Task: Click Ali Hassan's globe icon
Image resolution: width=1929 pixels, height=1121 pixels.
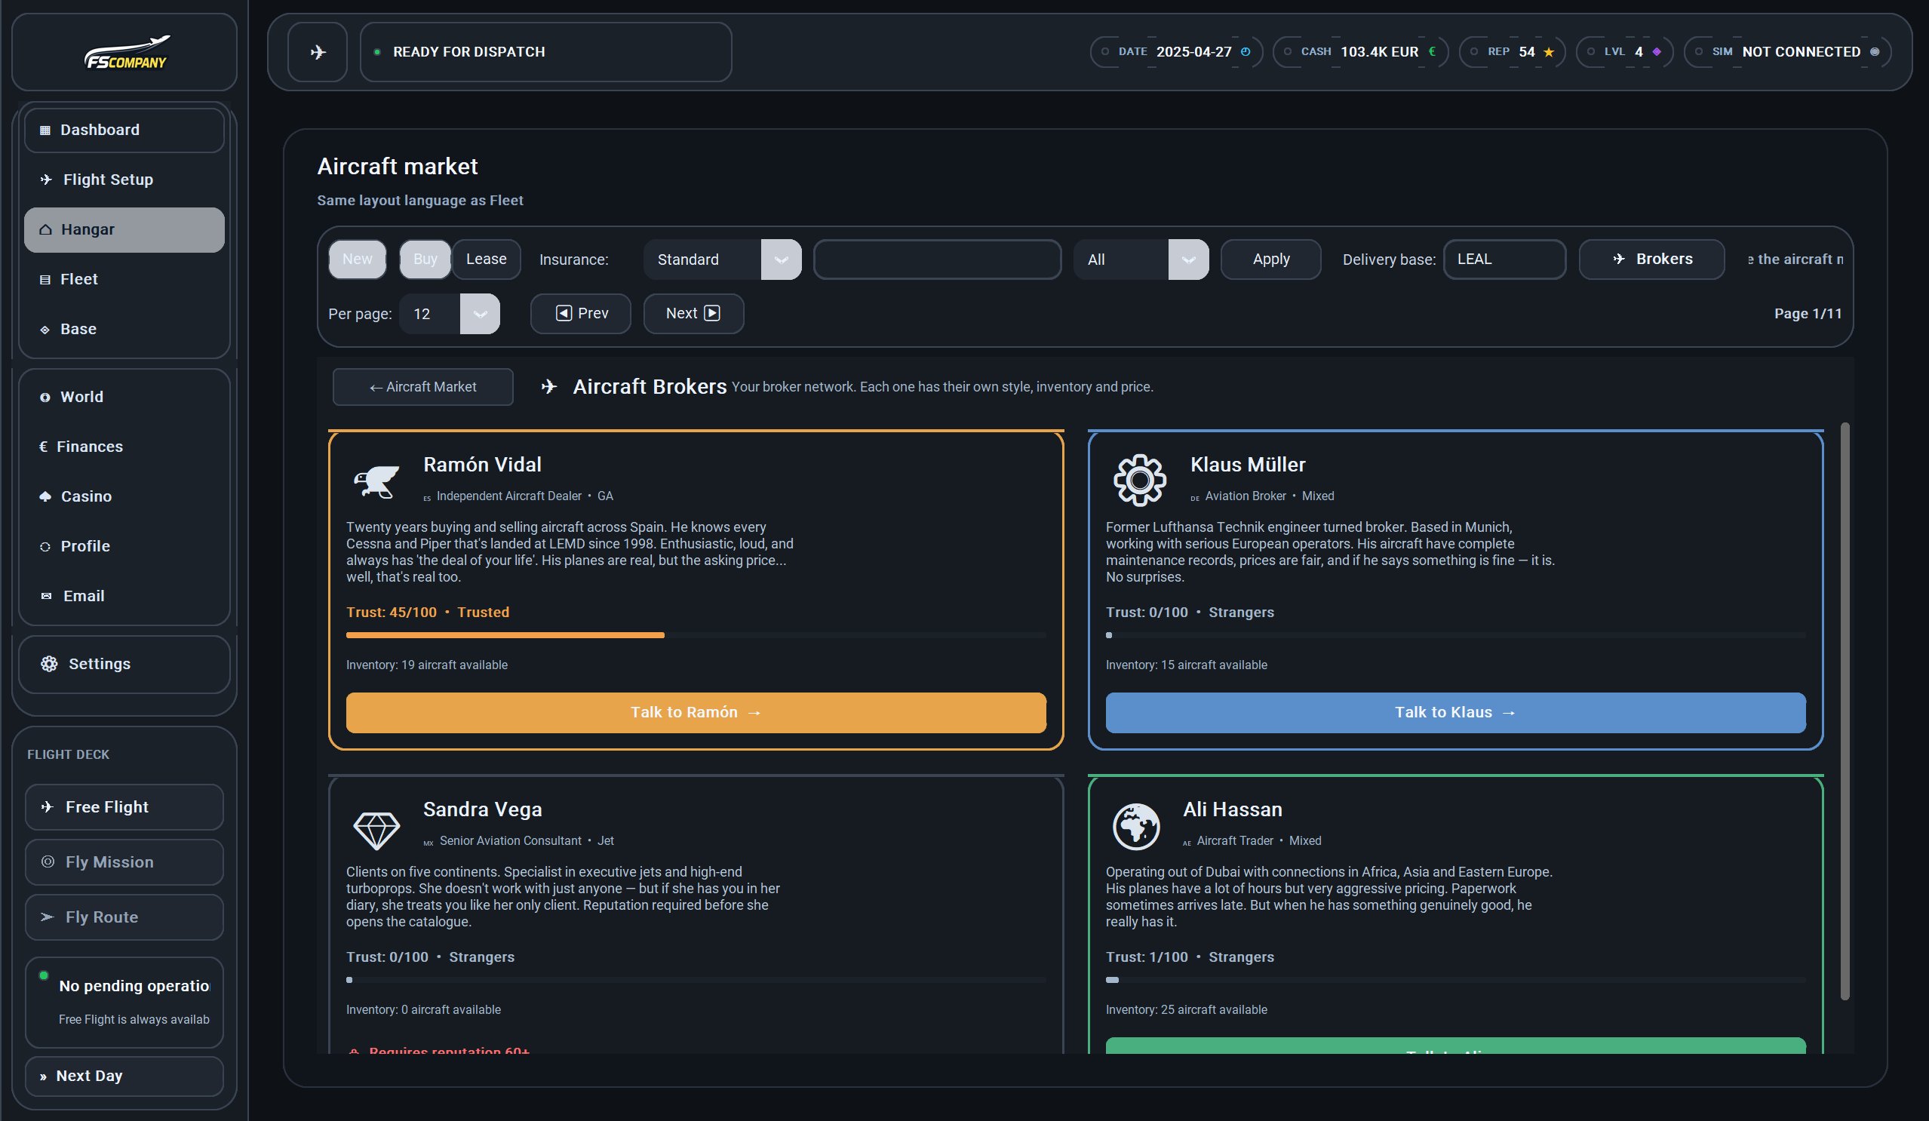Action: click(1135, 826)
